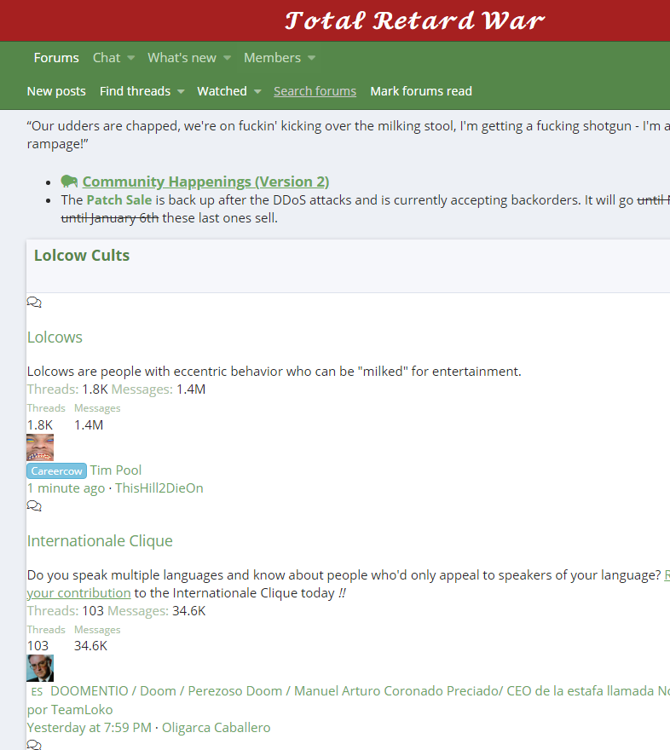Open Search forums link
This screenshot has width=670, height=750.
point(315,91)
